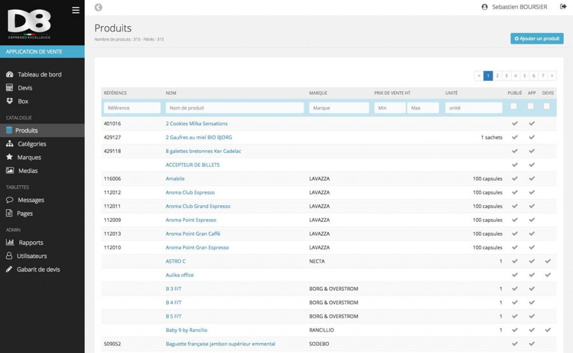The width and height of the screenshot is (573, 353).
Task: Click the user avatar icon
Action: 485,7
